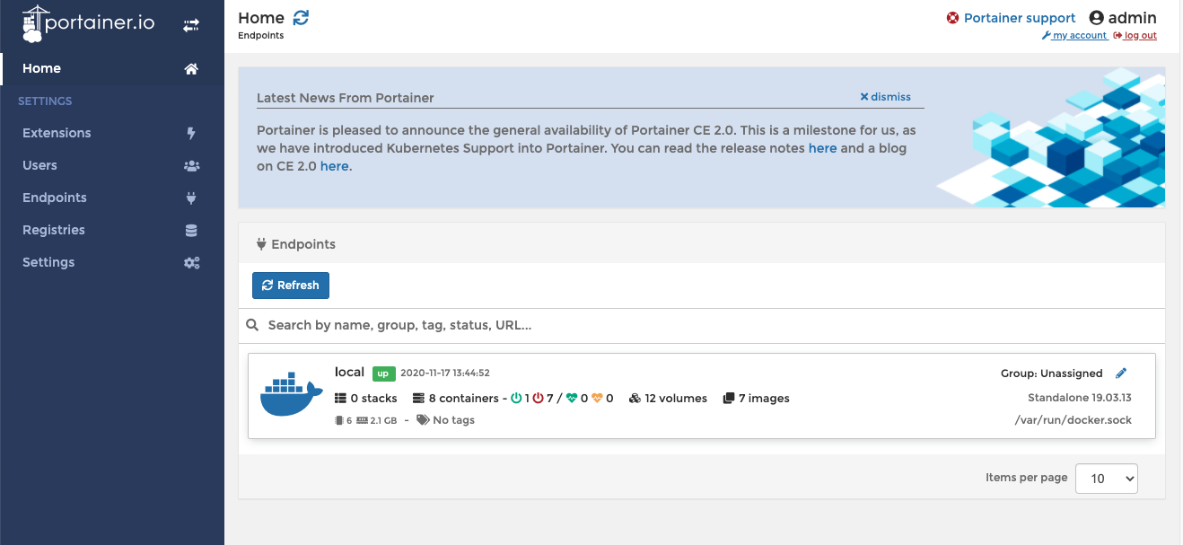Focus the endpoint search field
This screenshot has width=1183, height=545.
click(701, 325)
